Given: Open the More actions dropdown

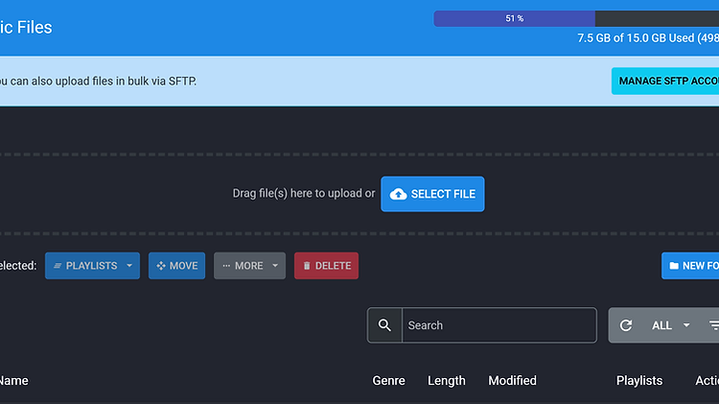Looking at the screenshot, I should coord(249,266).
